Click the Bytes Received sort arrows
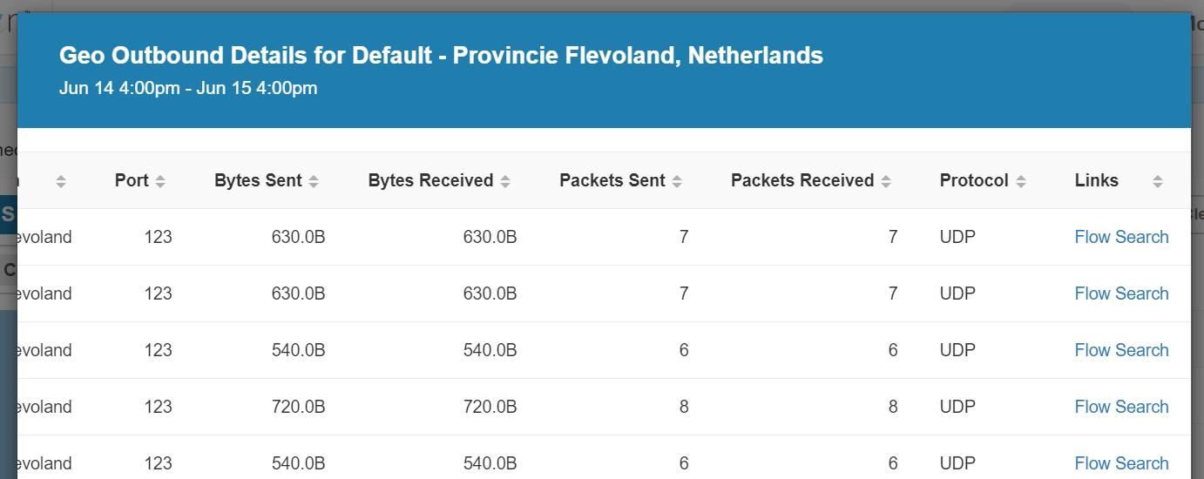 click(505, 181)
